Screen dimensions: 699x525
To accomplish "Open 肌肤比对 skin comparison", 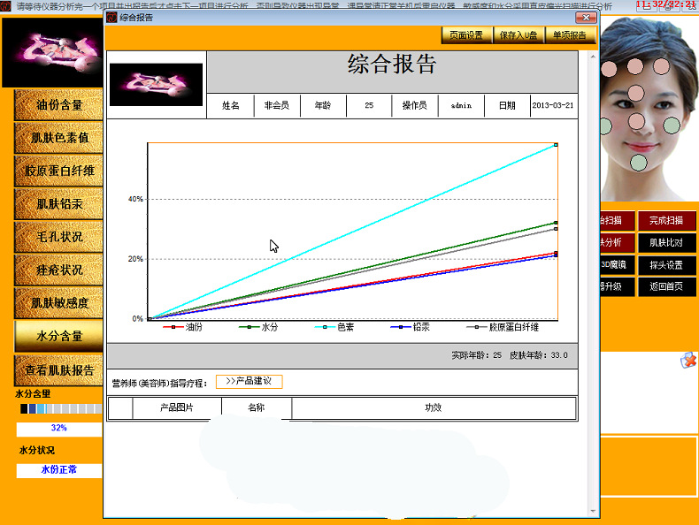I will (x=666, y=243).
